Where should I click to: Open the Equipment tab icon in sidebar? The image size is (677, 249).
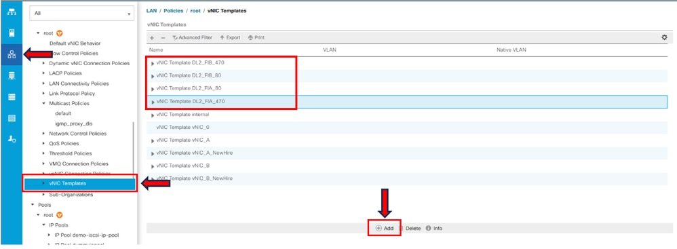[12, 12]
